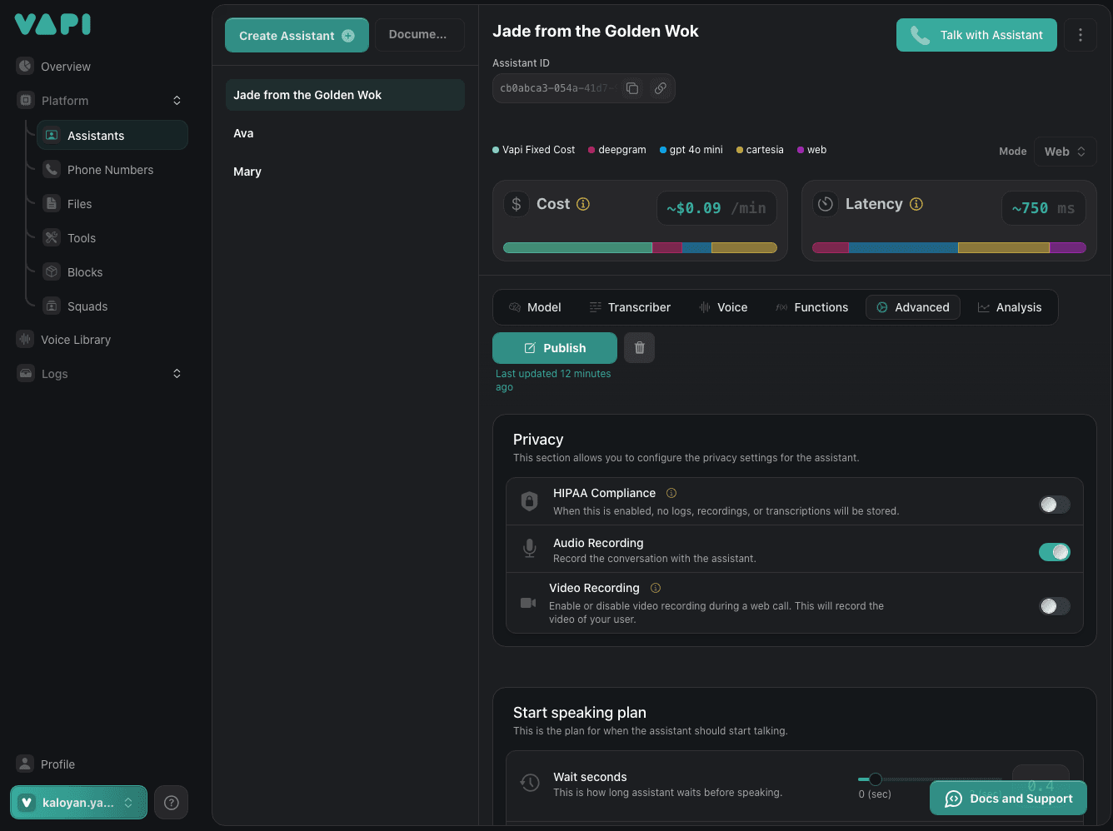Open the Web mode dropdown

[x=1065, y=152]
